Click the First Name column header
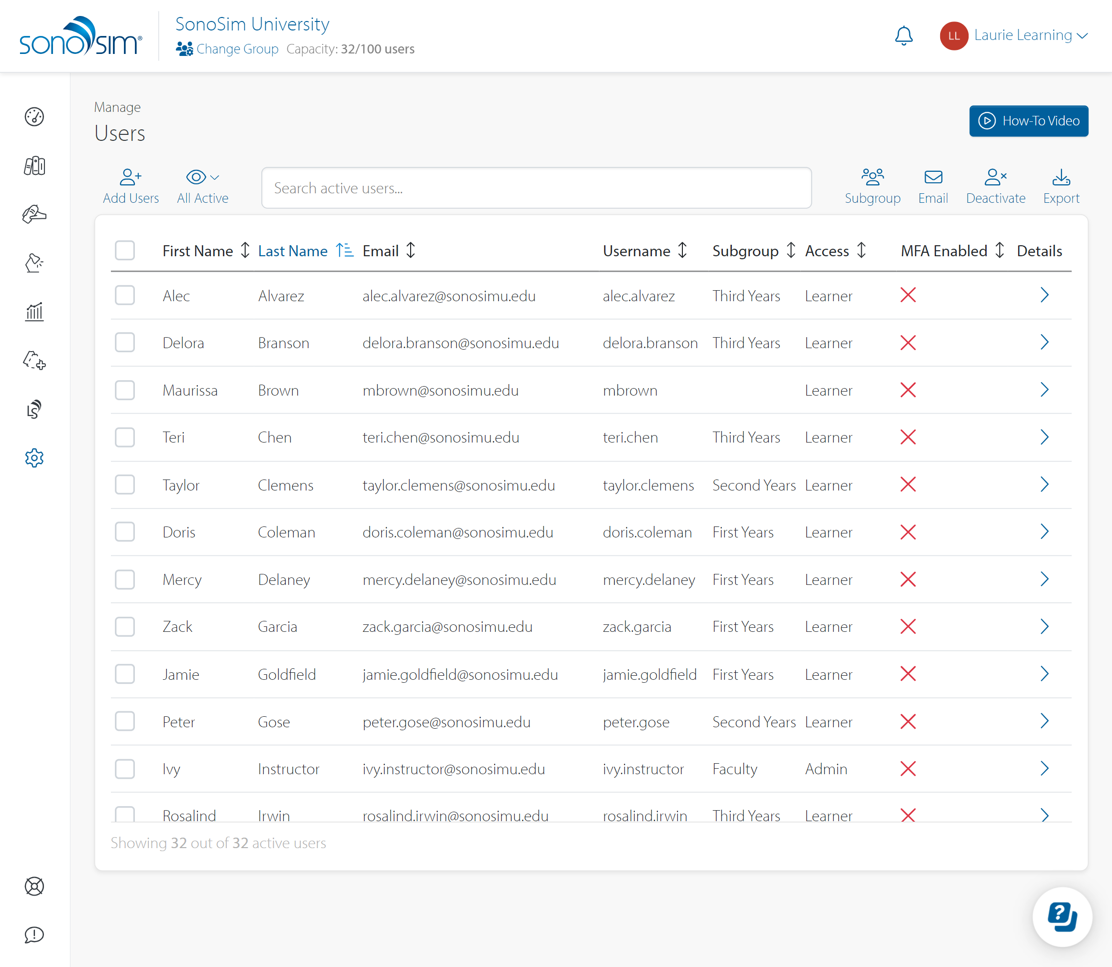 coord(197,251)
